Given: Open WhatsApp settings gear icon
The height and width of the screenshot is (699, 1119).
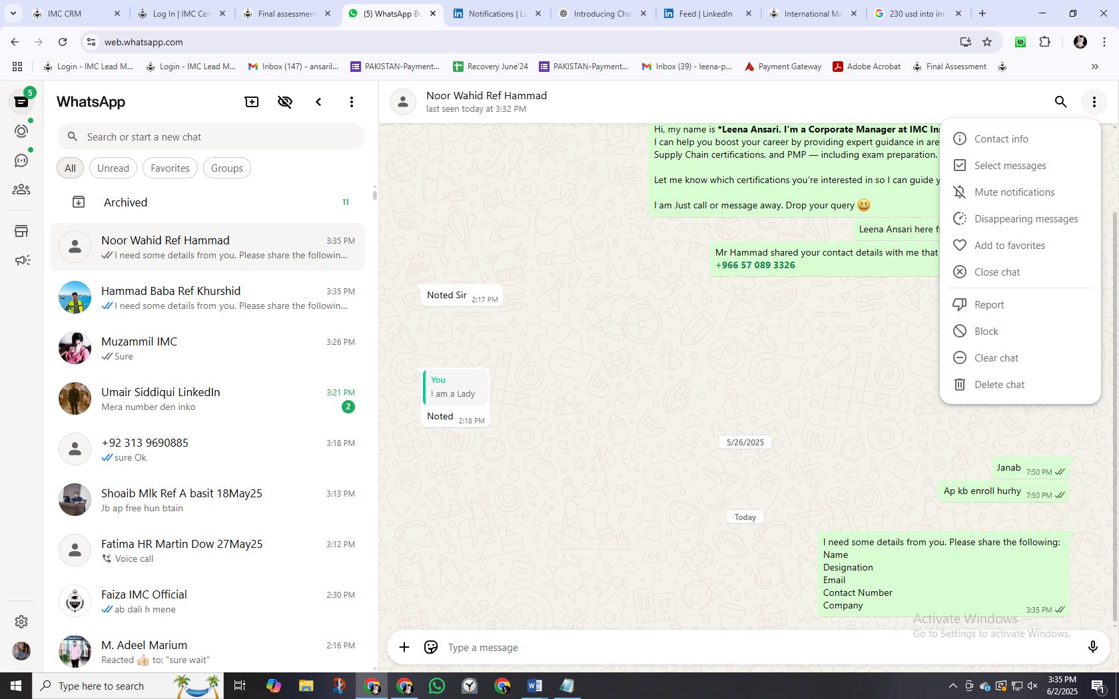Looking at the screenshot, I should coord(21,621).
